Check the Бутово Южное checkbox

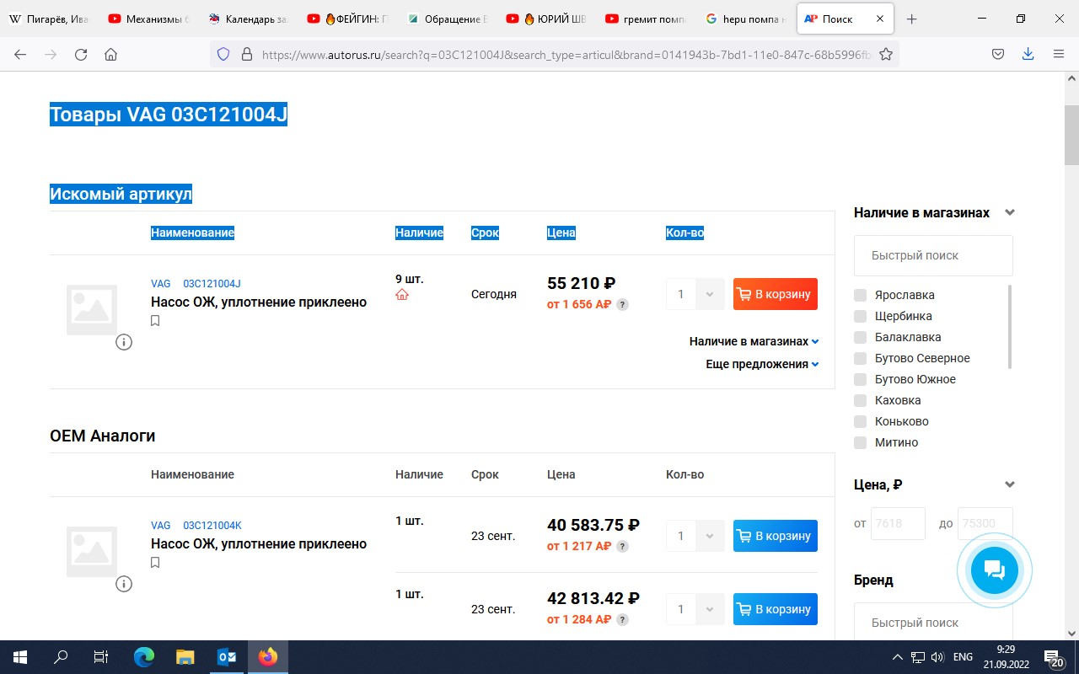[860, 379]
